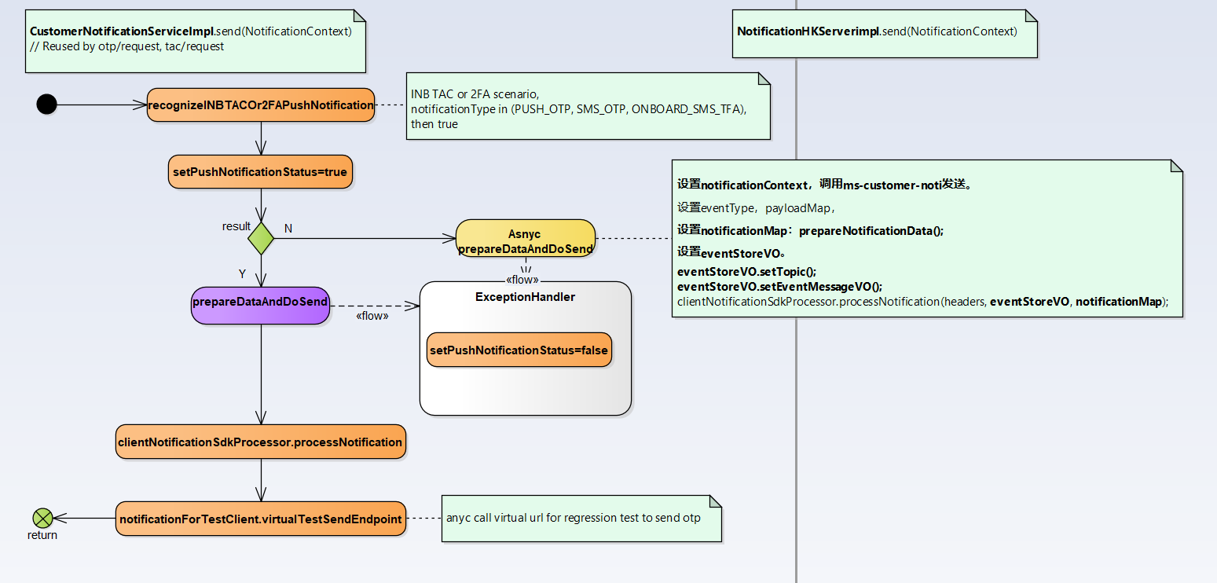
Task: Select the notificationForTestClient.virtualTestSendEndpoint action
Action: (x=261, y=519)
